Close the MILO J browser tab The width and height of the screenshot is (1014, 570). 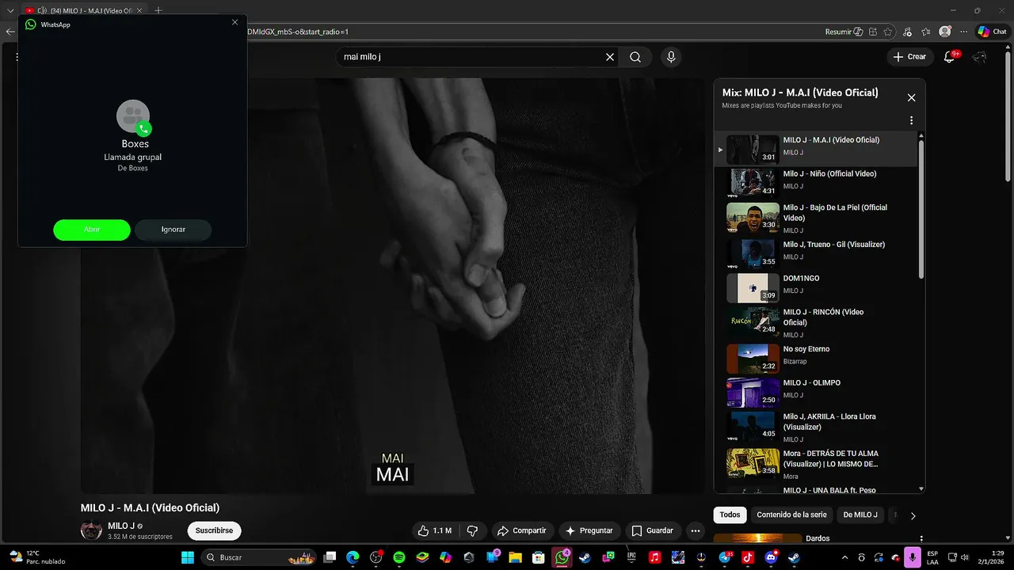click(x=139, y=10)
